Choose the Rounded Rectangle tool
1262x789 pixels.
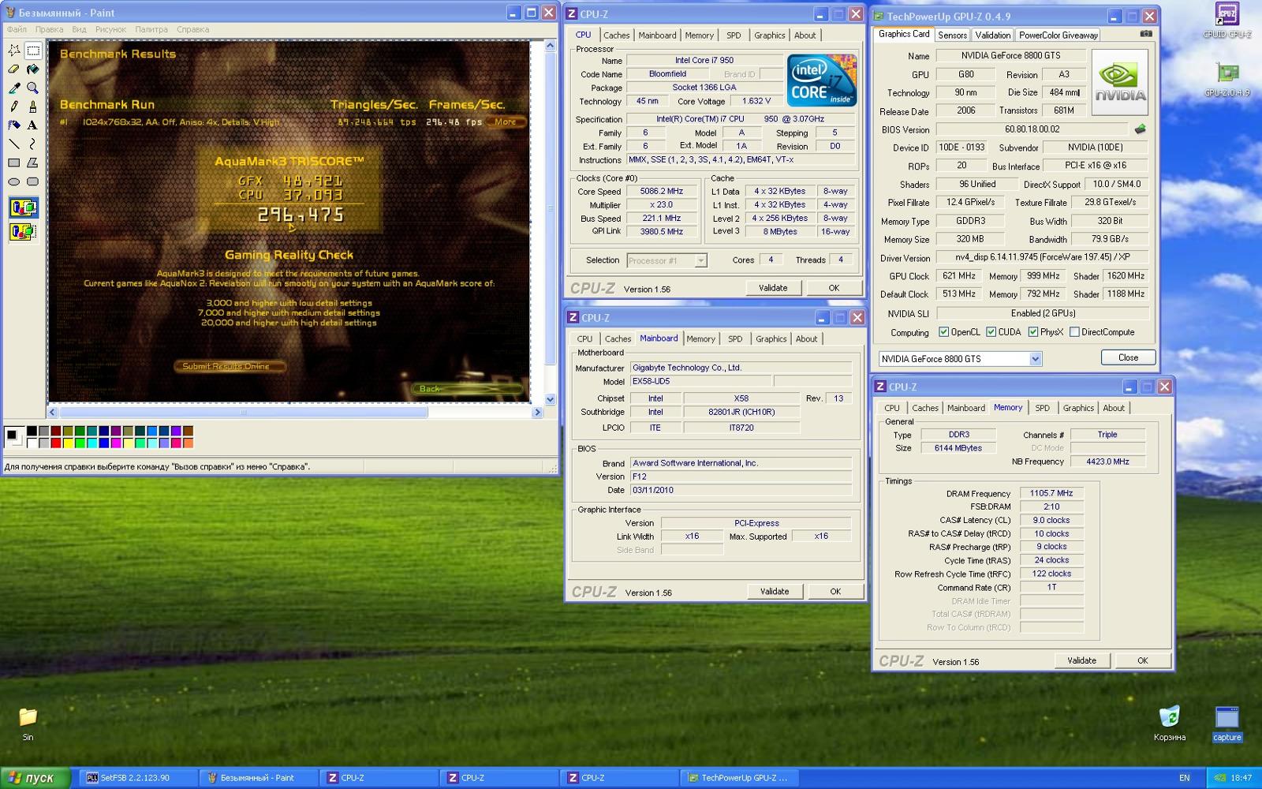32,181
